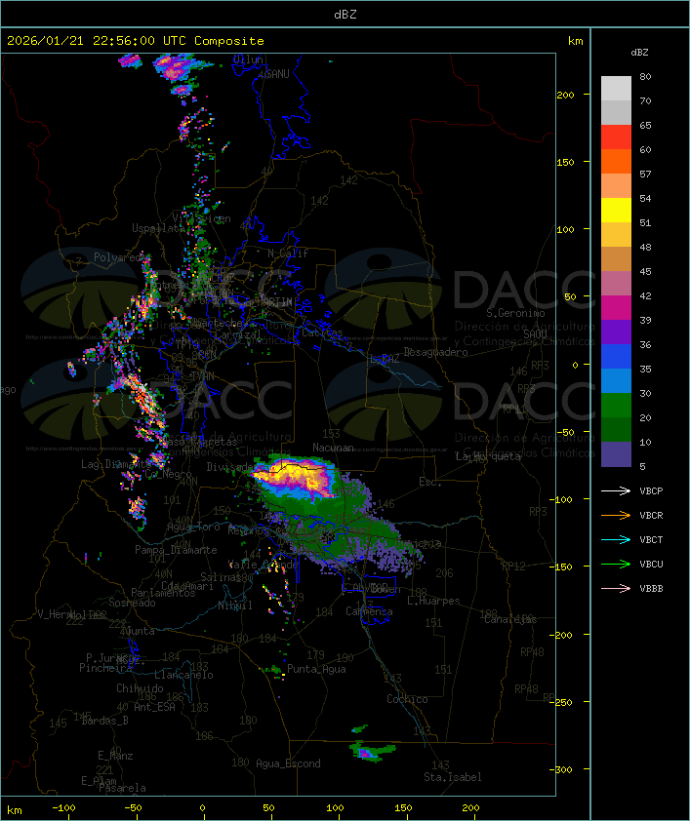The width and height of the screenshot is (690, 821).
Task: Select the light gray 70–80 dBZ swatch
Action: click(616, 88)
